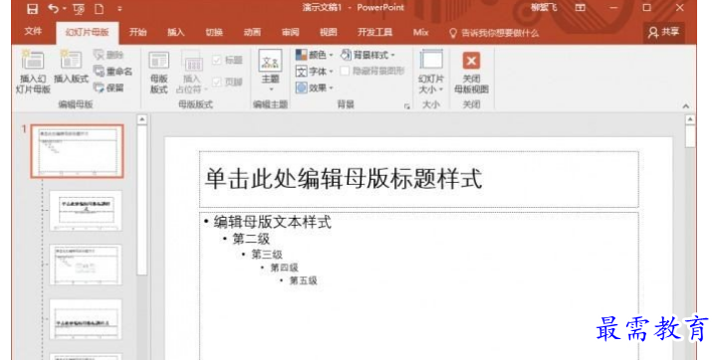717x360 pixels.
Task: Click the 关闭母版视图 button
Action: coord(471,72)
